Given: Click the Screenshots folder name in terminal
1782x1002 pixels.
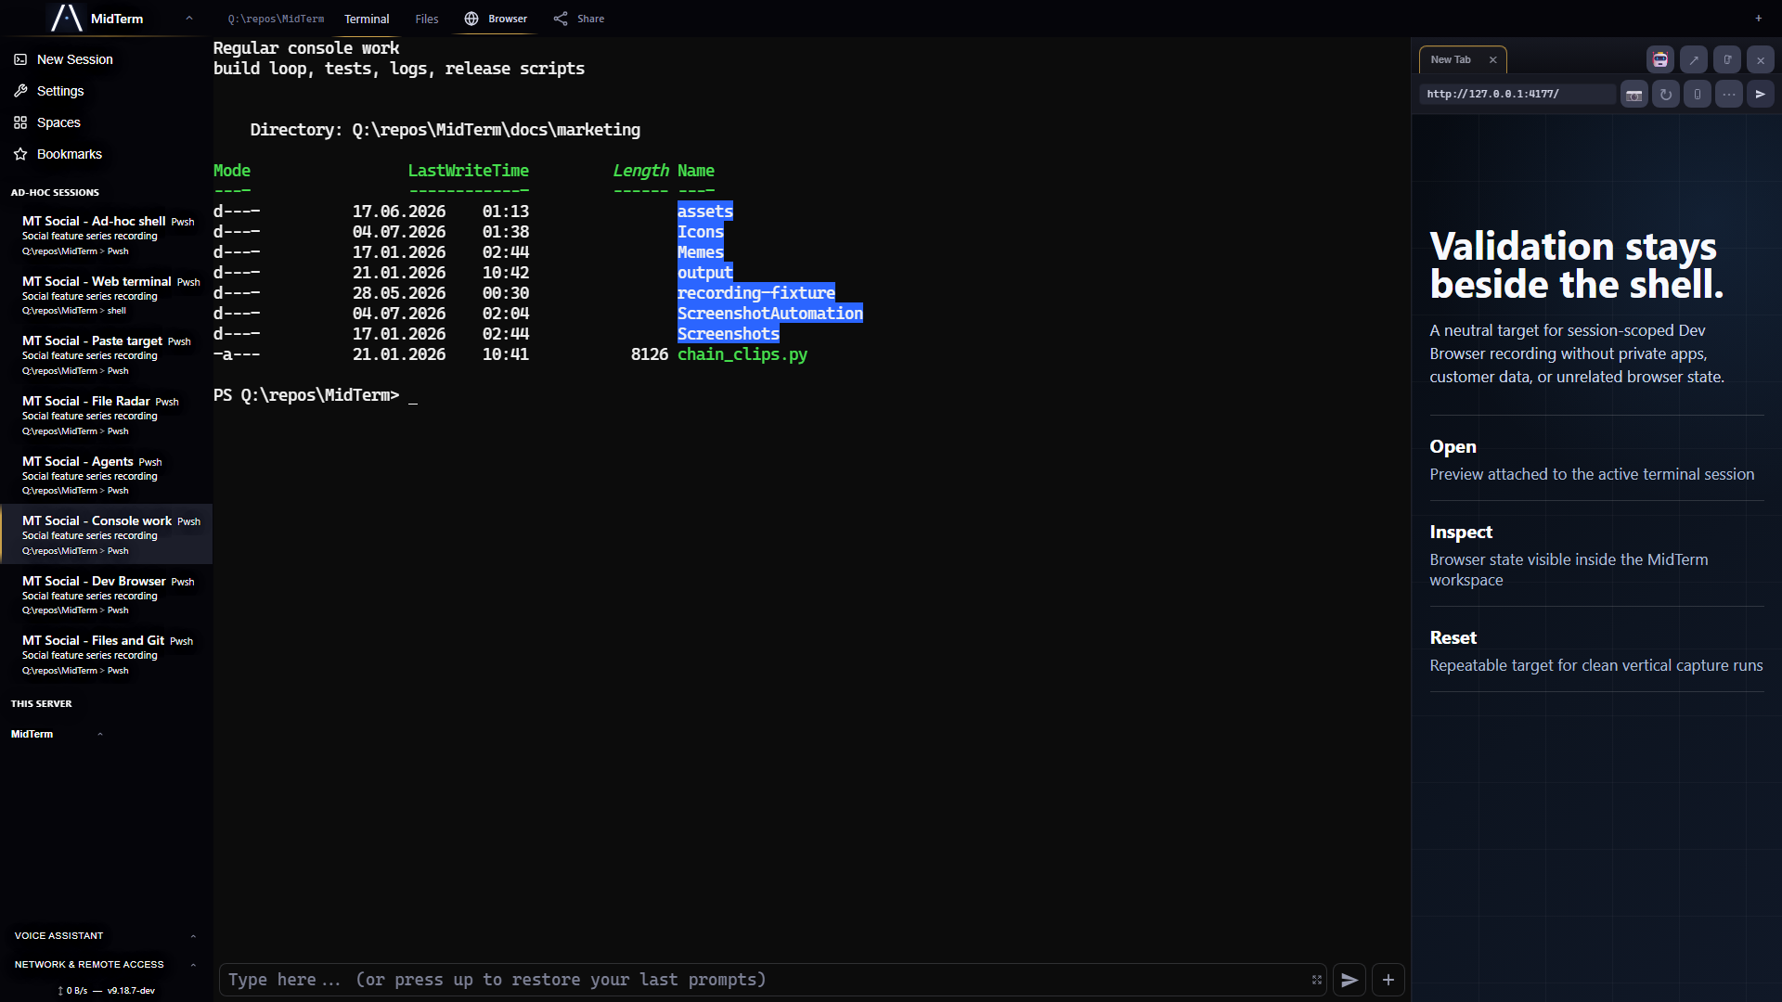Looking at the screenshot, I should coord(728,334).
